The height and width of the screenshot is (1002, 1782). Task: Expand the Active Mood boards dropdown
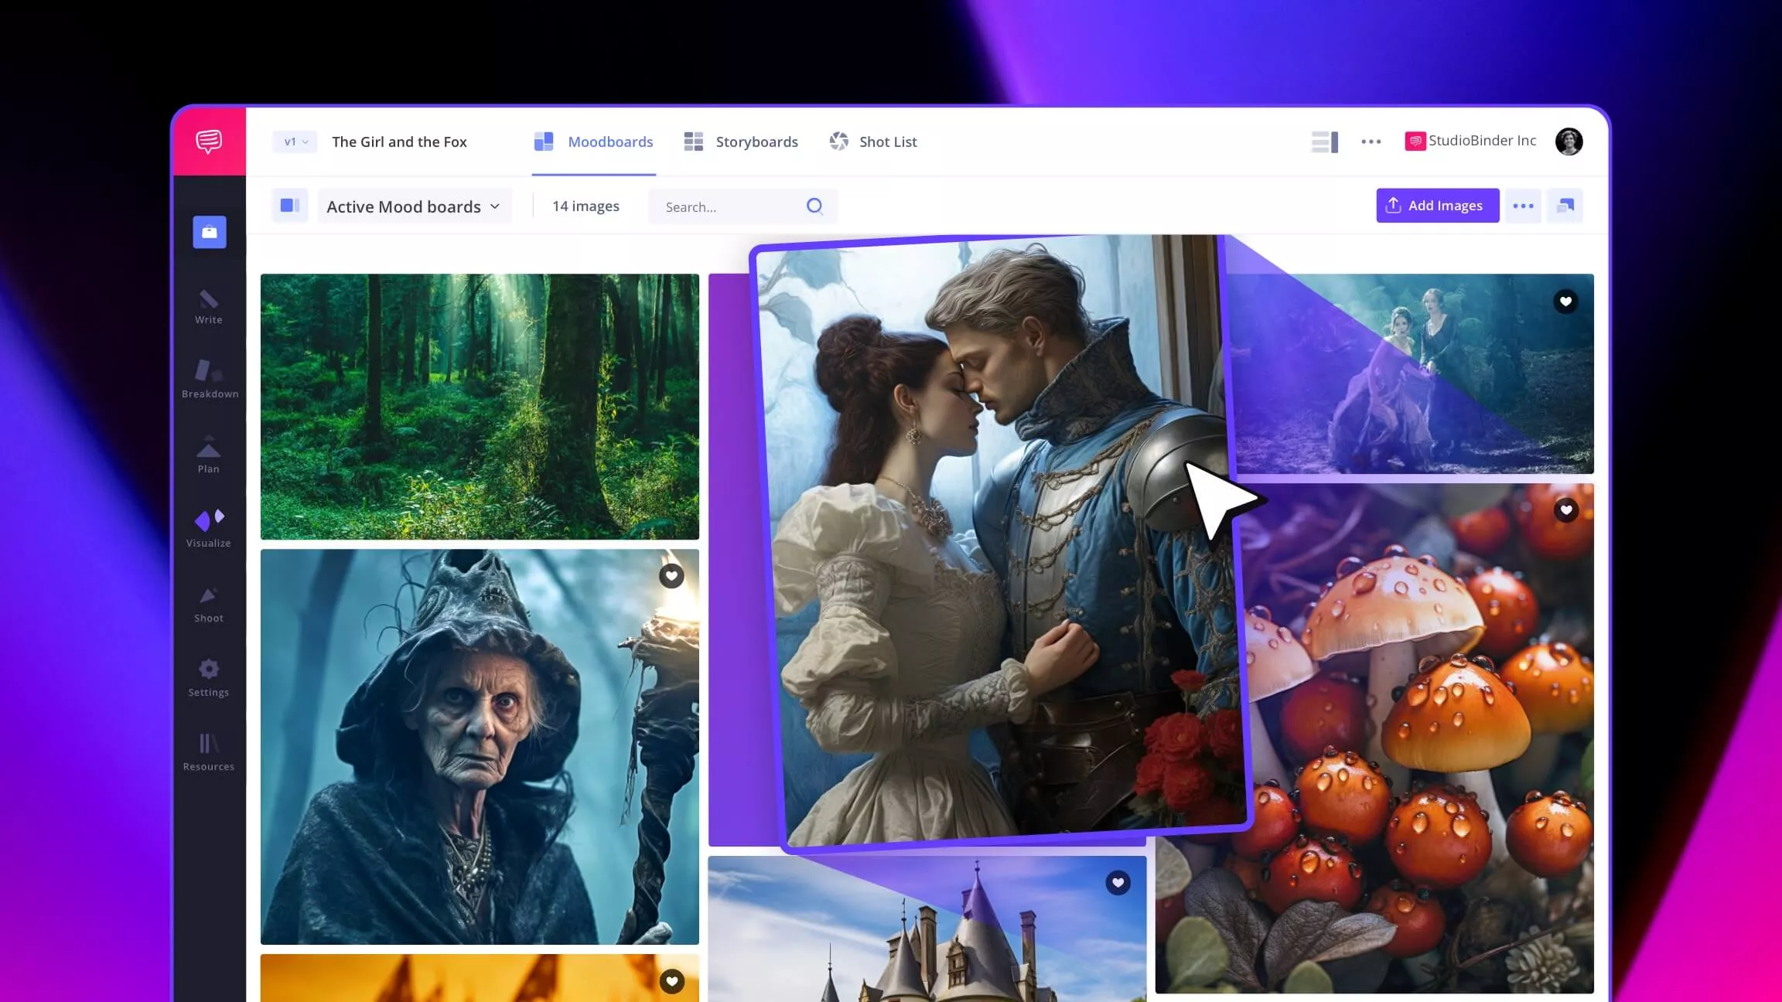[414, 206]
